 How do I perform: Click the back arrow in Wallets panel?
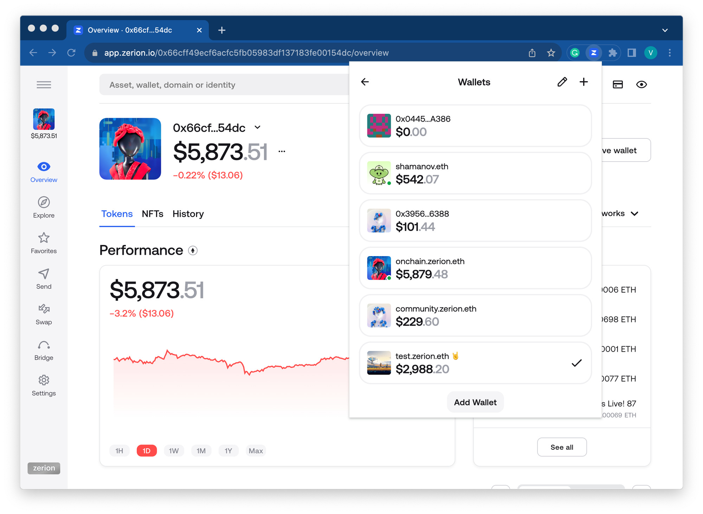coord(365,82)
